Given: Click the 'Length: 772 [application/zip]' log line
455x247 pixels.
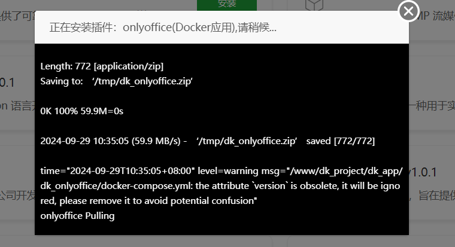Looking at the screenshot, I should click(102, 66).
